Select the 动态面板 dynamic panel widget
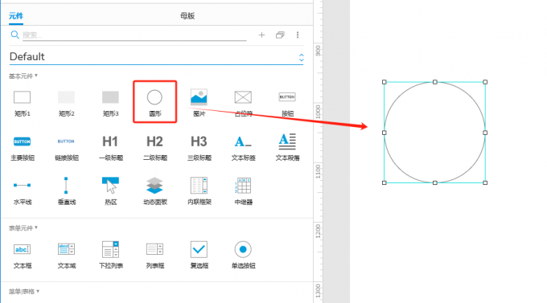This screenshot has width=547, height=303. tap(154, 190)
